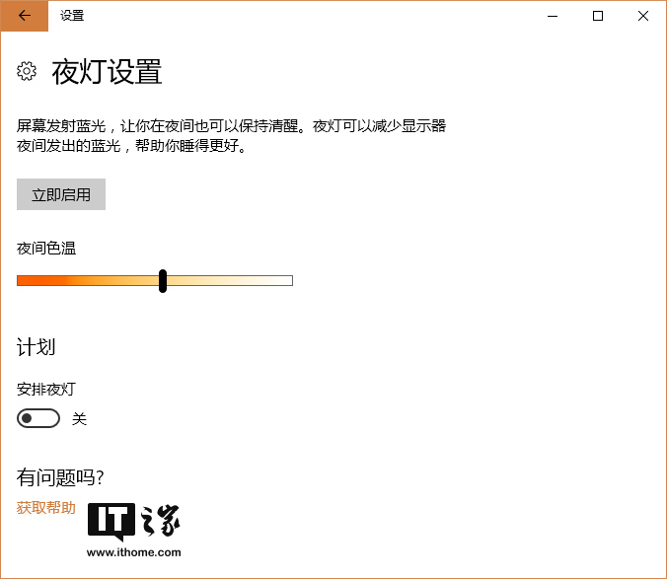Image resolution: width=667 pixels, height=579 pixels.
Task: Click the 立即启用 button
Action: coord(61,194)
